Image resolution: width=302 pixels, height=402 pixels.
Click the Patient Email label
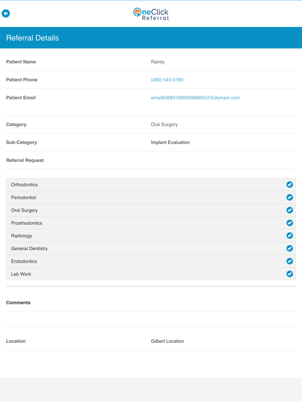(x=21, y=98)
